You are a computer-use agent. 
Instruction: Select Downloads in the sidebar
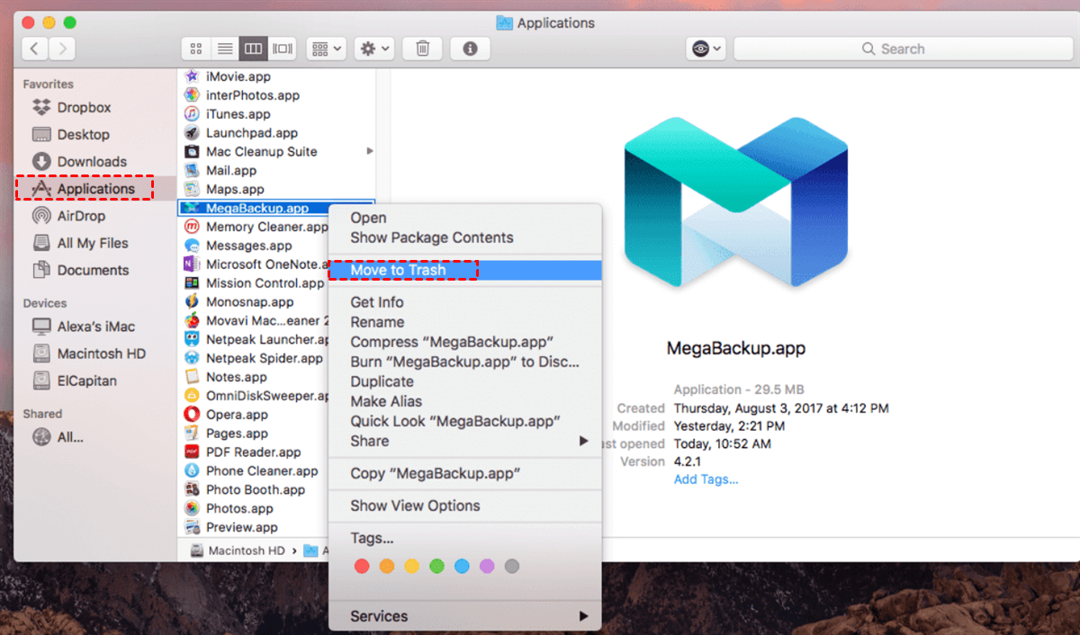[92, 162]
